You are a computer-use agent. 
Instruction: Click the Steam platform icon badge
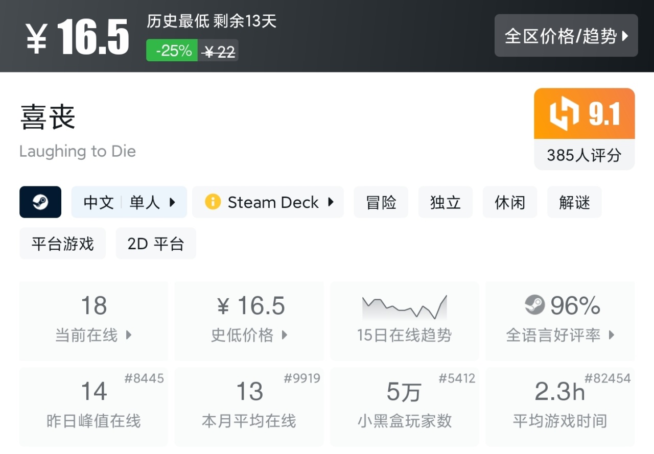[x=40, y=202]
